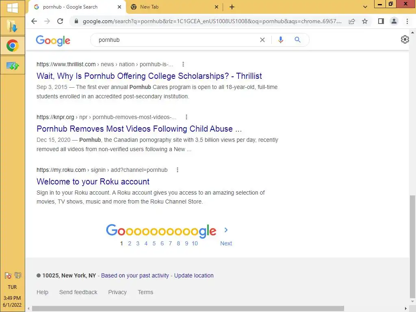Go to results page 9
The height and width of the screenshot is (312, 416).
click(186, 243)
